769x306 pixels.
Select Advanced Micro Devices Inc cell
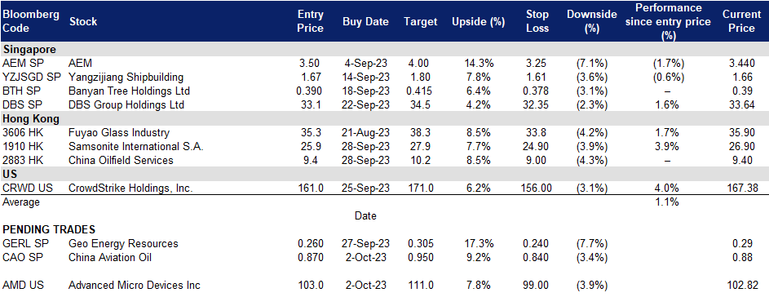[135, 285]
